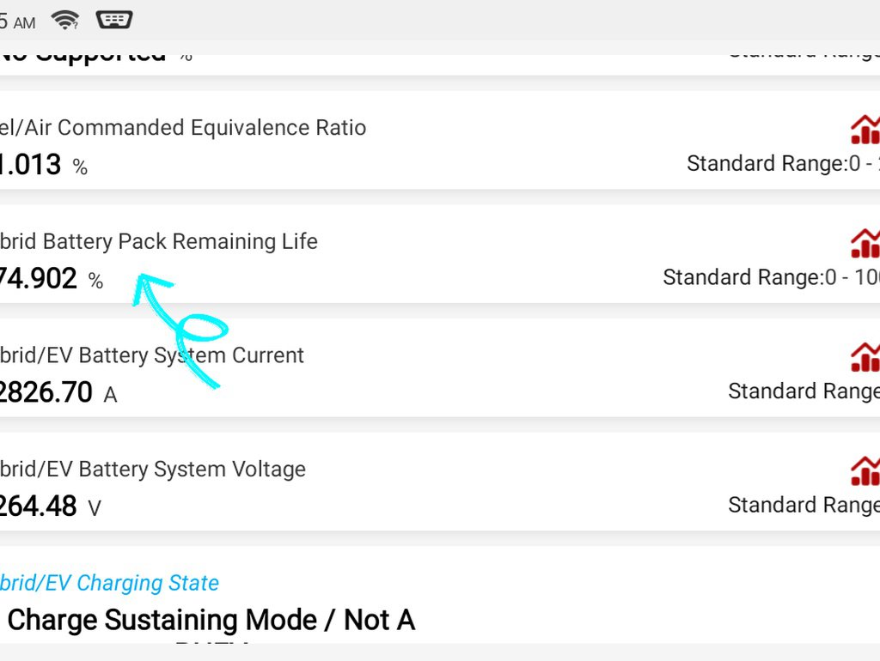The image size is (880, 661).
Task: Tap the 2826.70 A current value
Action: click(58, 392)
